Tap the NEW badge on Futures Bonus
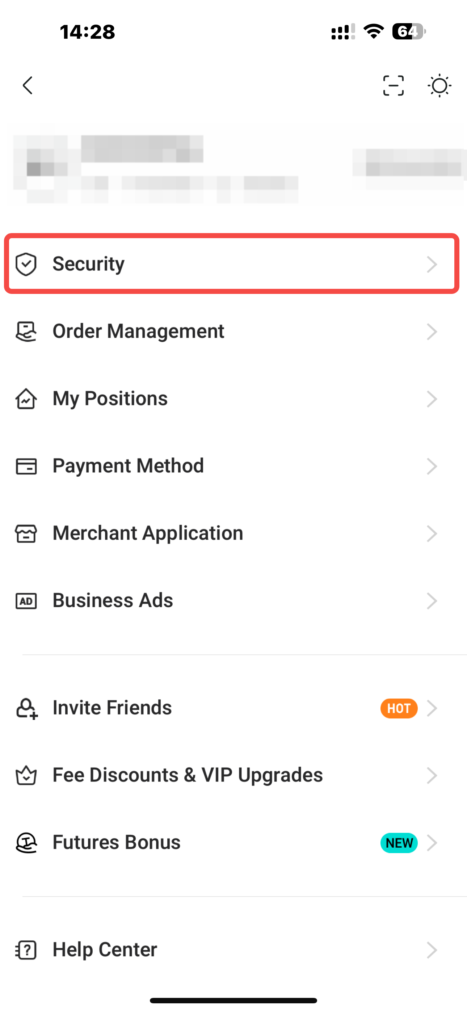The height and width of the screenshot is (1012, 467). (x=399, y=843)
